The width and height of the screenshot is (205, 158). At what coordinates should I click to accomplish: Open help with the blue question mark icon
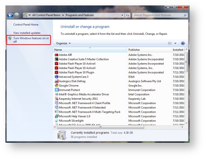tap(192, 43)
